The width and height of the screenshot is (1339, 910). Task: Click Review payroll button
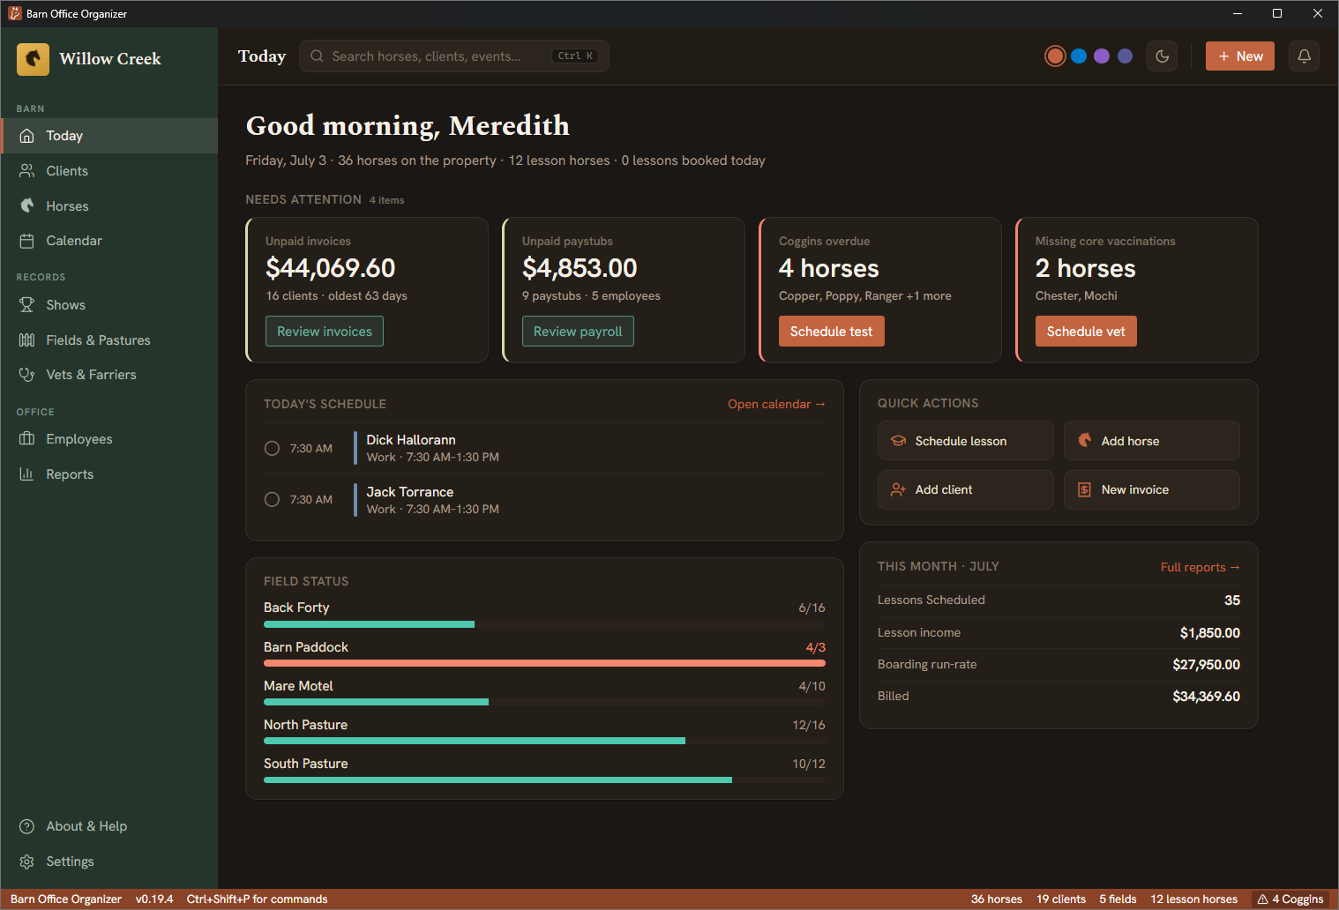click(x=578, y=332)
